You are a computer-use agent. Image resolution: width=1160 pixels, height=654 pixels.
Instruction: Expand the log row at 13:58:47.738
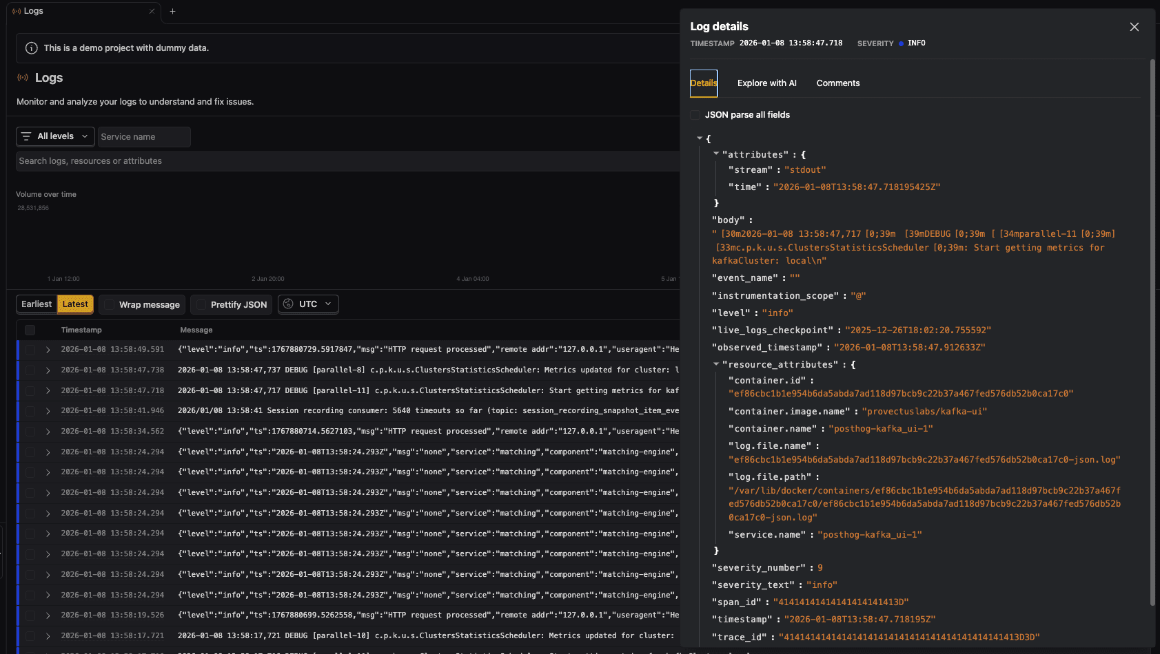point(48,370)
